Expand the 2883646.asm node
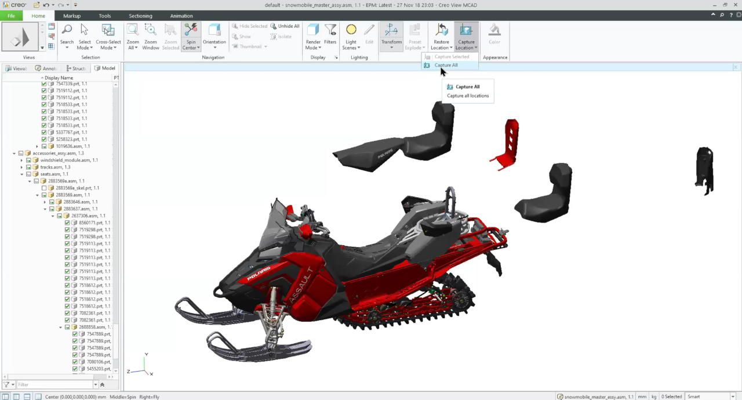Viewport: 742px width, 400px height. click(x=45, y=202)
